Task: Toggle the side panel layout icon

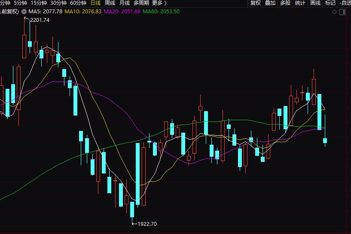Action: pyautogui.click(x=342, y=12)
